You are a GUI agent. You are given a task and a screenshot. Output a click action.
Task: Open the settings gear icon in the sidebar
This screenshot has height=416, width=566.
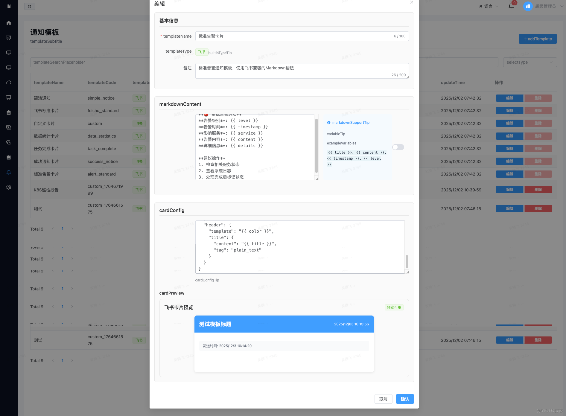click(9, 187)
